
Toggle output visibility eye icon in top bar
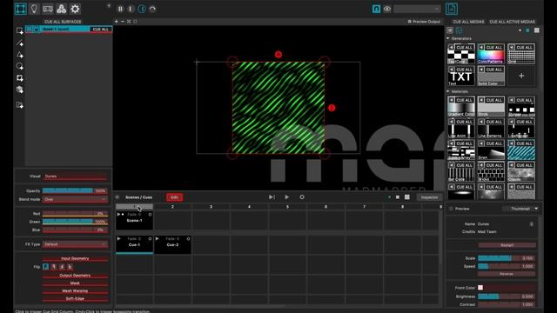pos(387,9)
